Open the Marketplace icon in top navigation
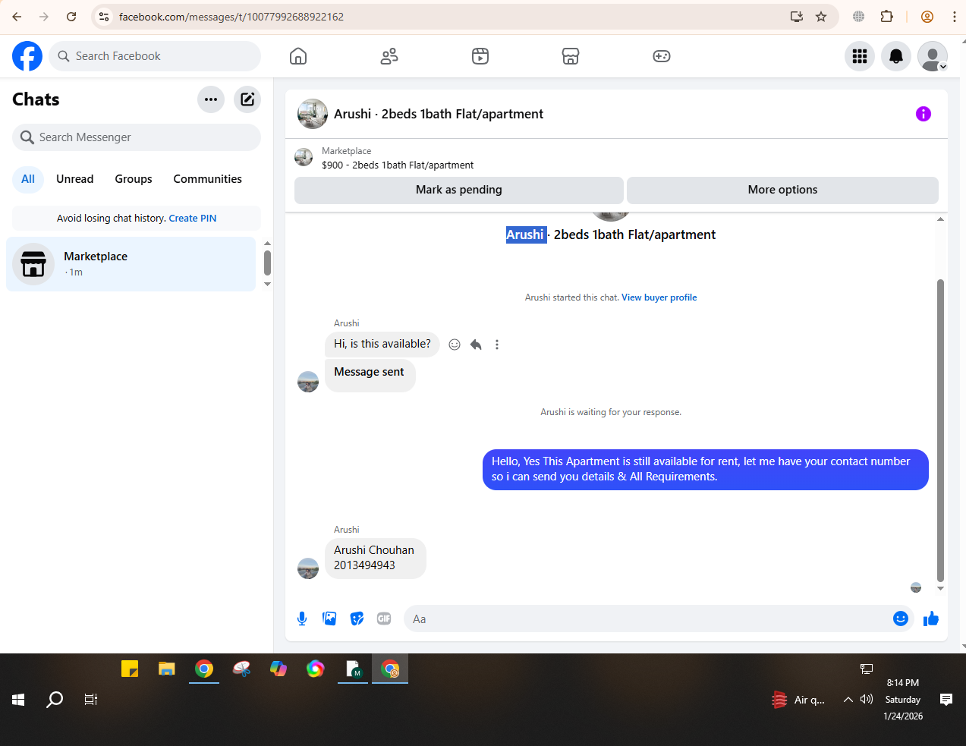966x746 pixels. pyautogui.click(x=571, y=56)
